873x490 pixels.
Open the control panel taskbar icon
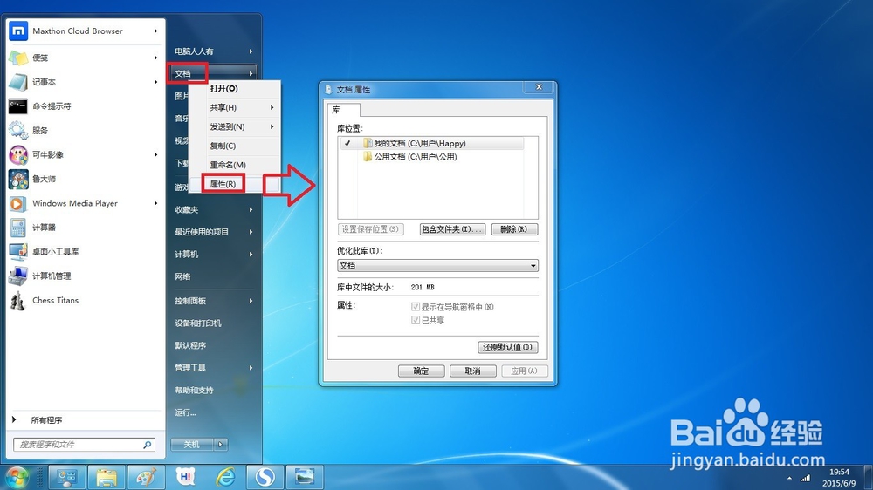pos(67,477)
